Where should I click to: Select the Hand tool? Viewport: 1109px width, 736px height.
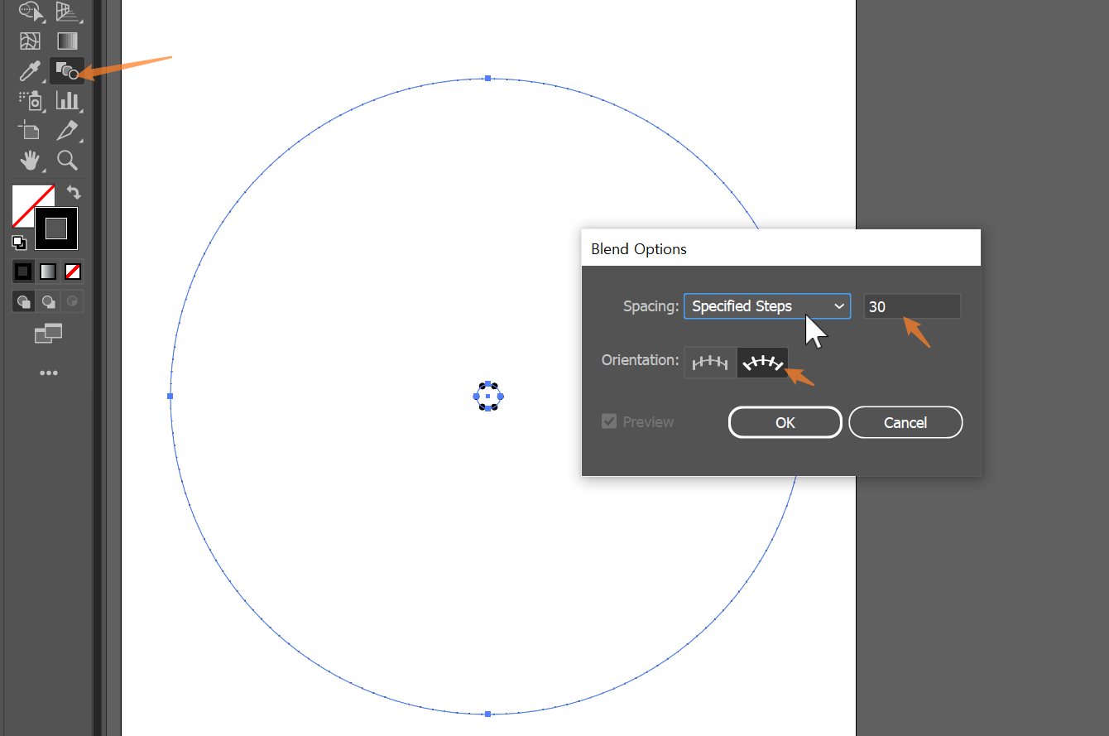point(30,160)
